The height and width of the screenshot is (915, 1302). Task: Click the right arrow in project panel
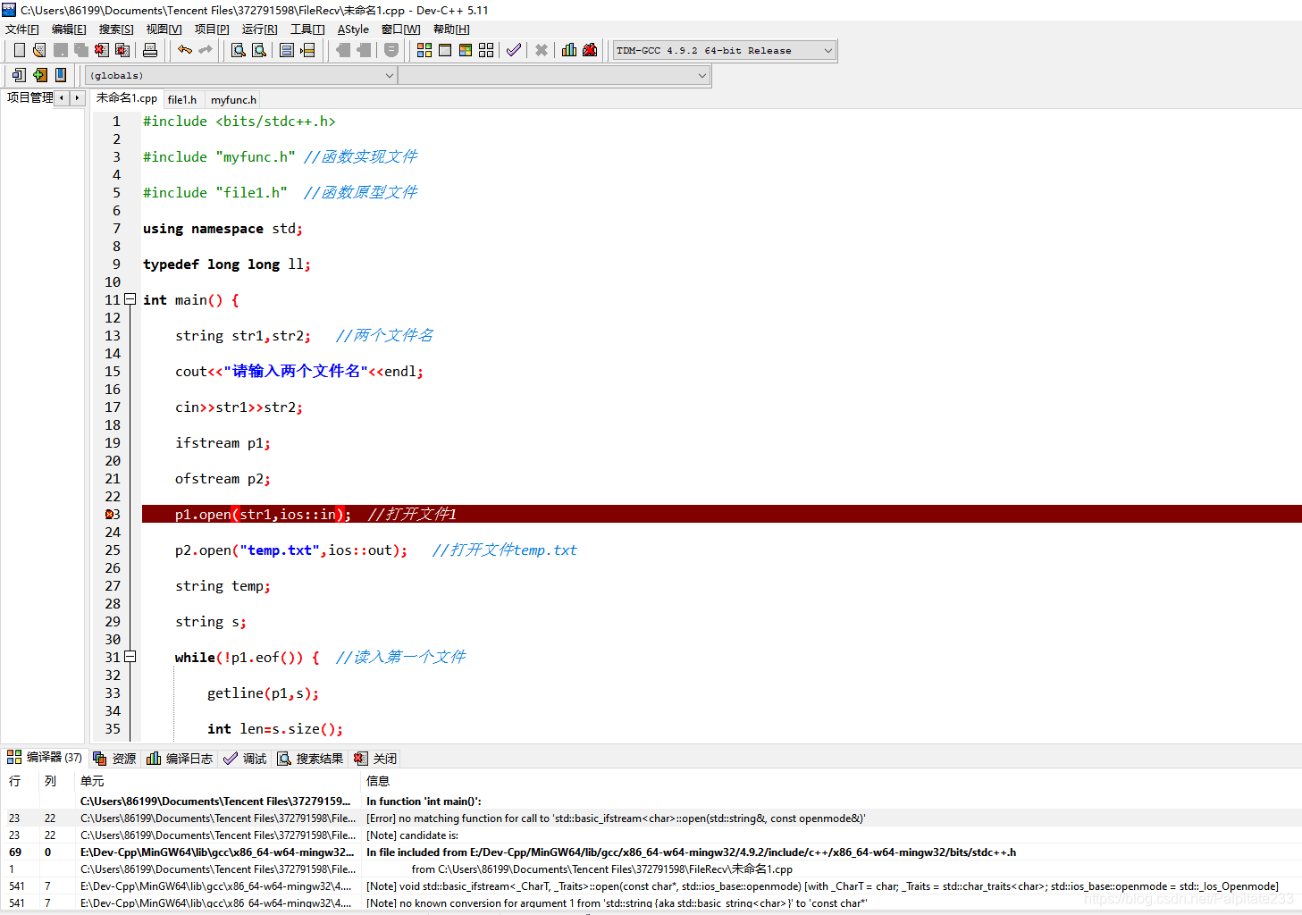[x=77, y=97]
